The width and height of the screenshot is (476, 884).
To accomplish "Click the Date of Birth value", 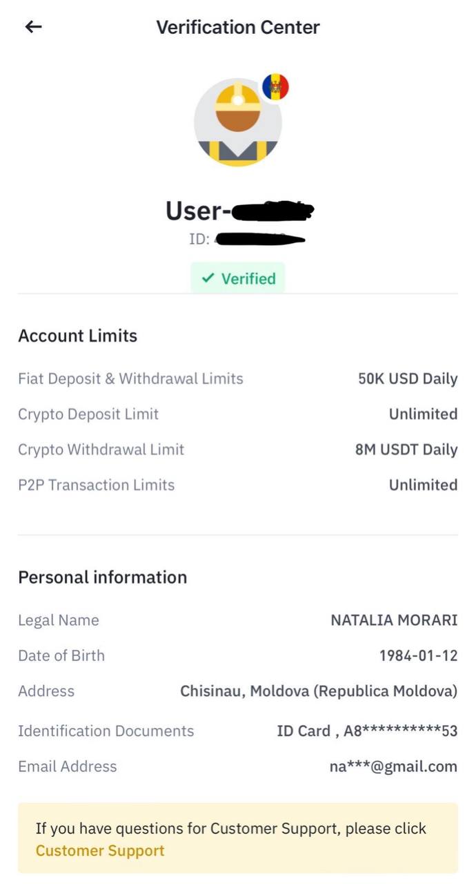I will 418,655.
